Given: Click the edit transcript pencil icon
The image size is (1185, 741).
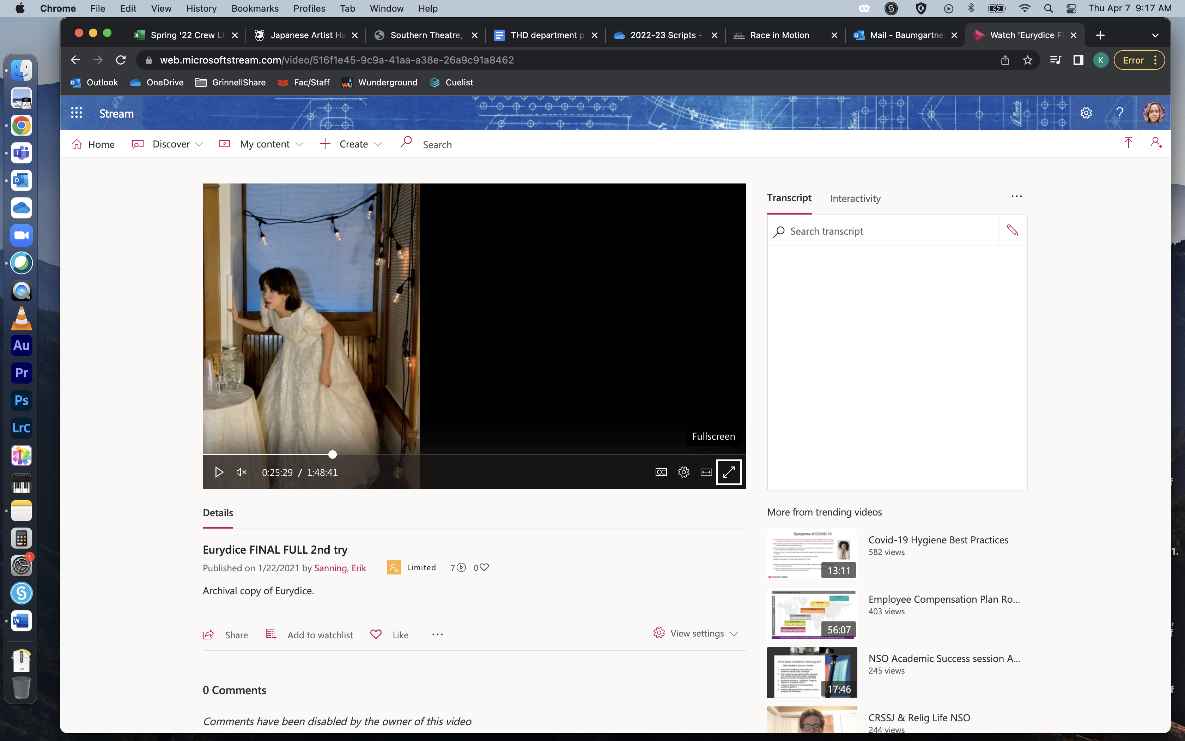Looking at the screenshot, I should point(1012,230).
